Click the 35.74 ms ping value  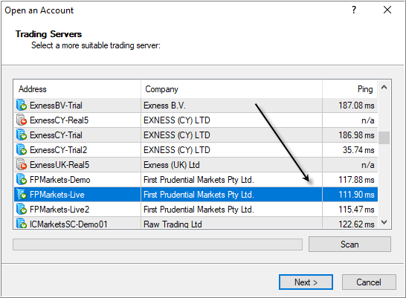tap(358, 150)
